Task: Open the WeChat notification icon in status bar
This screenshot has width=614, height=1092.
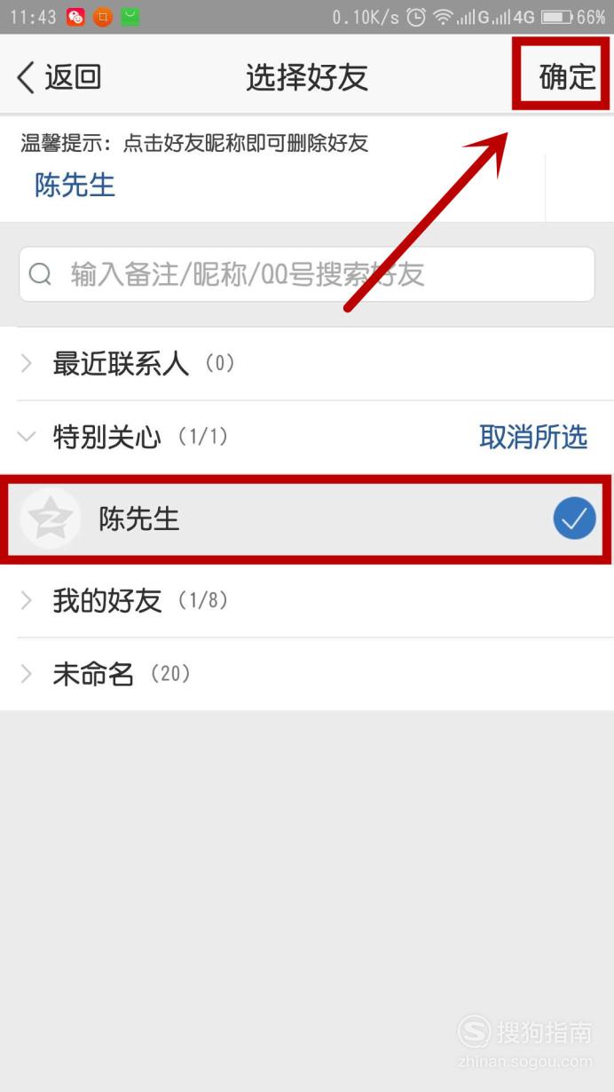Action: [75, 17]
